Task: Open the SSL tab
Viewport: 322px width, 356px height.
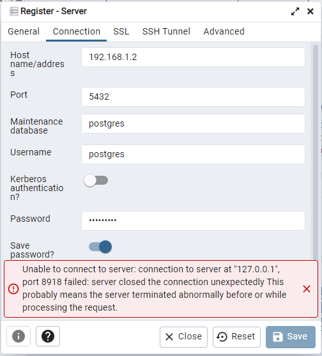Action: [121, 31]
